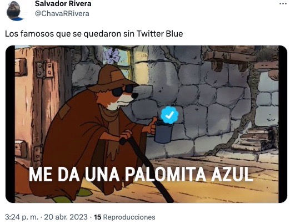The height and width of the screenshot is (224, 295).
Task: Click the 20 abr. 2023 date
Action: pyautogui.click(x=66, y=217)
